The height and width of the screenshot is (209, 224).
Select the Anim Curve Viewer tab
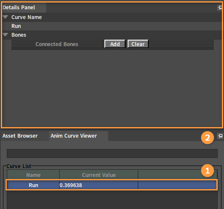[74, 136]
